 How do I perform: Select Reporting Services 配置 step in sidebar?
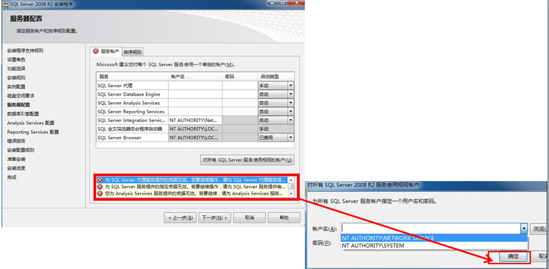33,132
